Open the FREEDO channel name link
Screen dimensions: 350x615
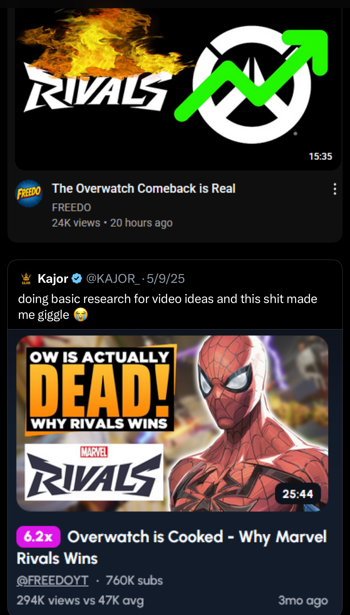point(71,207)
